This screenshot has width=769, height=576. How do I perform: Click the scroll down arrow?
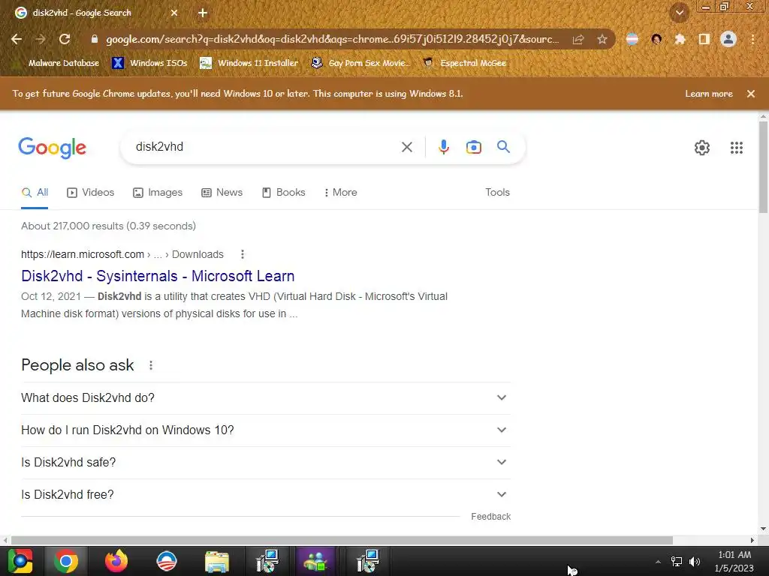tap(763, 529)
